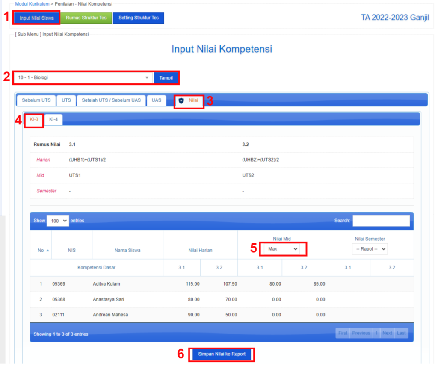Open the Nilai Semester "-- Rapot --" dropdown

point(370,248)
